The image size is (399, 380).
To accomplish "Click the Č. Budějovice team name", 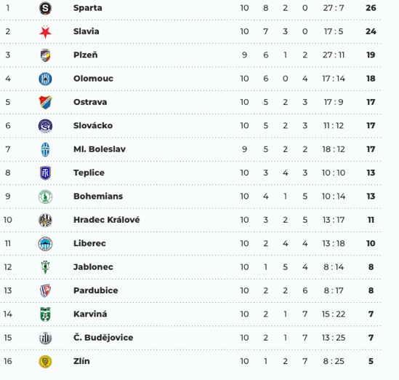I will tap(103, 338).
